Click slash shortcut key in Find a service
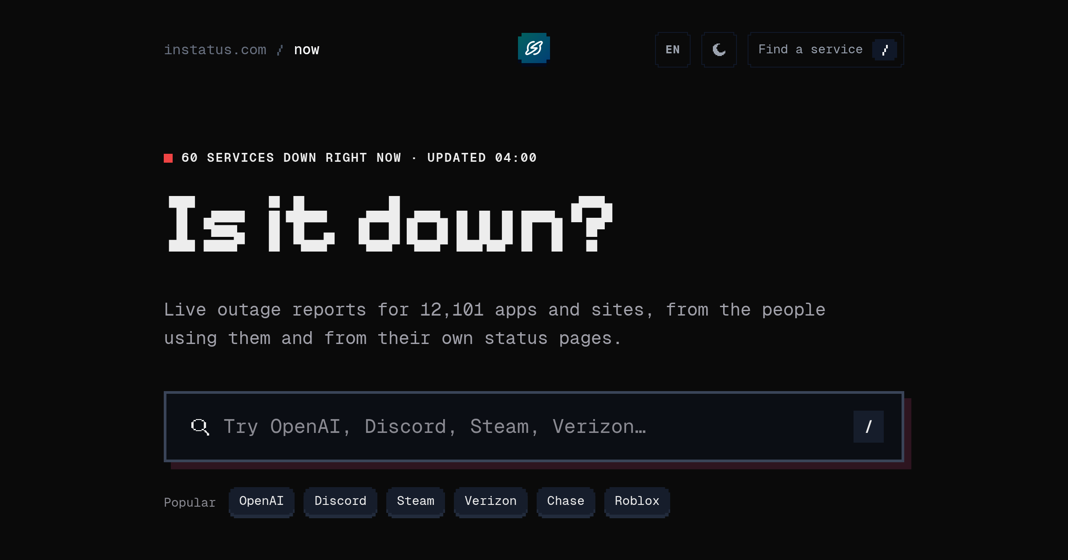1068x560 pixels. click(x=884, y=50)
